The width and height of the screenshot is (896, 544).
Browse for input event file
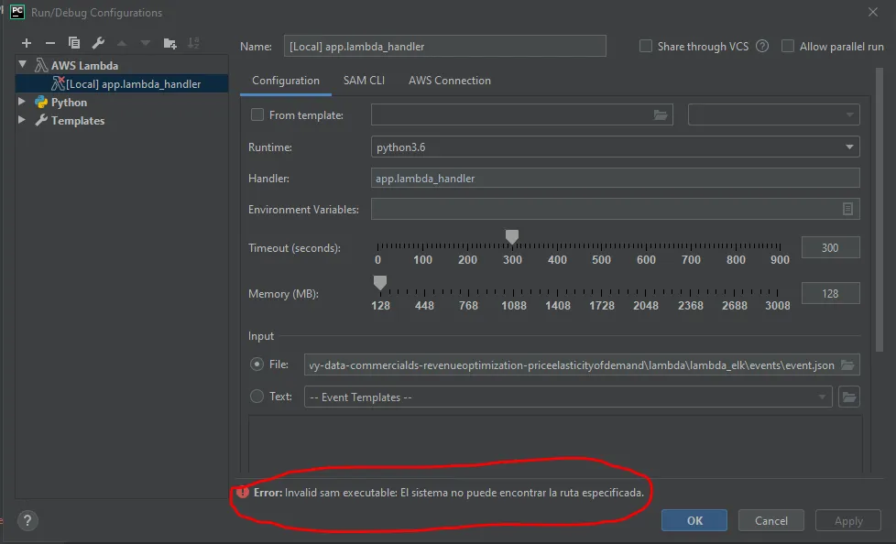point(847,364)
